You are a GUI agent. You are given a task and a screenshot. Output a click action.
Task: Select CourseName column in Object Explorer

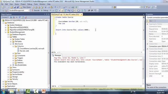(x=32, y=49)
